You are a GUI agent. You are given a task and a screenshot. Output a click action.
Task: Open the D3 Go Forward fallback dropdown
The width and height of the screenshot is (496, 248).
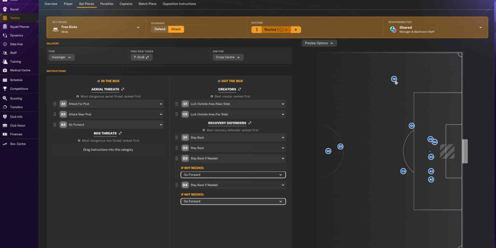(x=233, y=175)
